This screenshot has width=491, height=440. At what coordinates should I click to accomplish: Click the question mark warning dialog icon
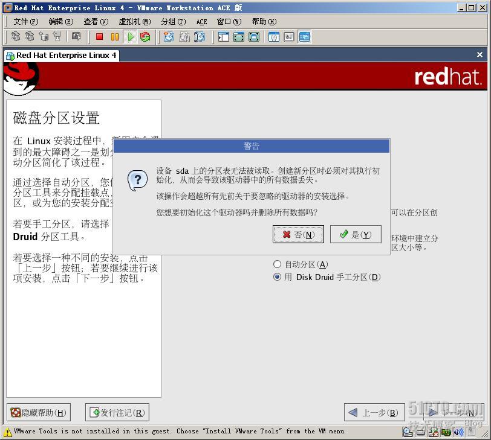(x=137, y=180)
